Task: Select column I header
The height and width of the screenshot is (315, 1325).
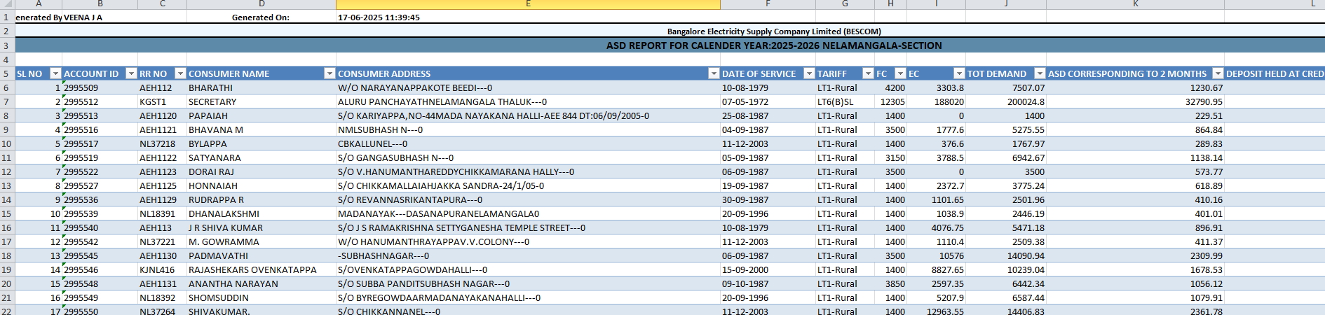Action: point(936,4)
